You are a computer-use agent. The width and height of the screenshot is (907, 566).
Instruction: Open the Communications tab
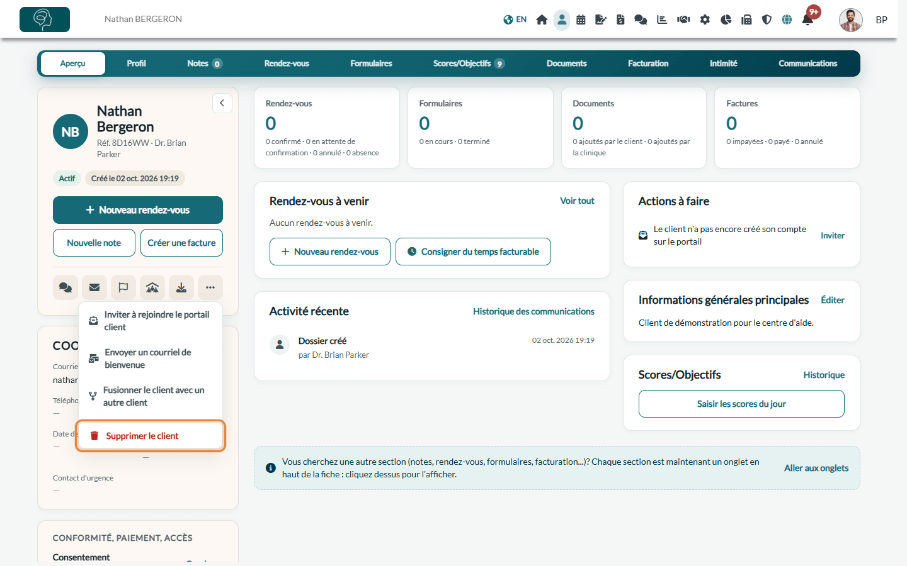pos(807,64)
